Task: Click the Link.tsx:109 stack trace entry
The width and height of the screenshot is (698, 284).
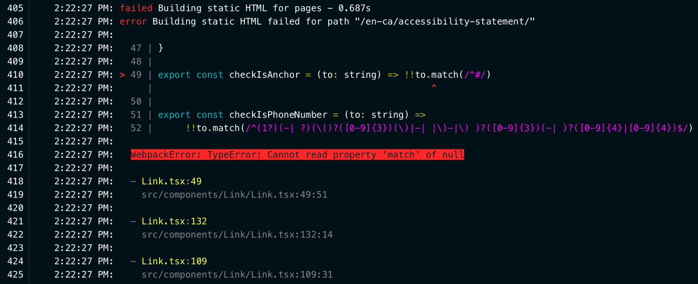Action: pyautogui.click(x=174, y=261)
